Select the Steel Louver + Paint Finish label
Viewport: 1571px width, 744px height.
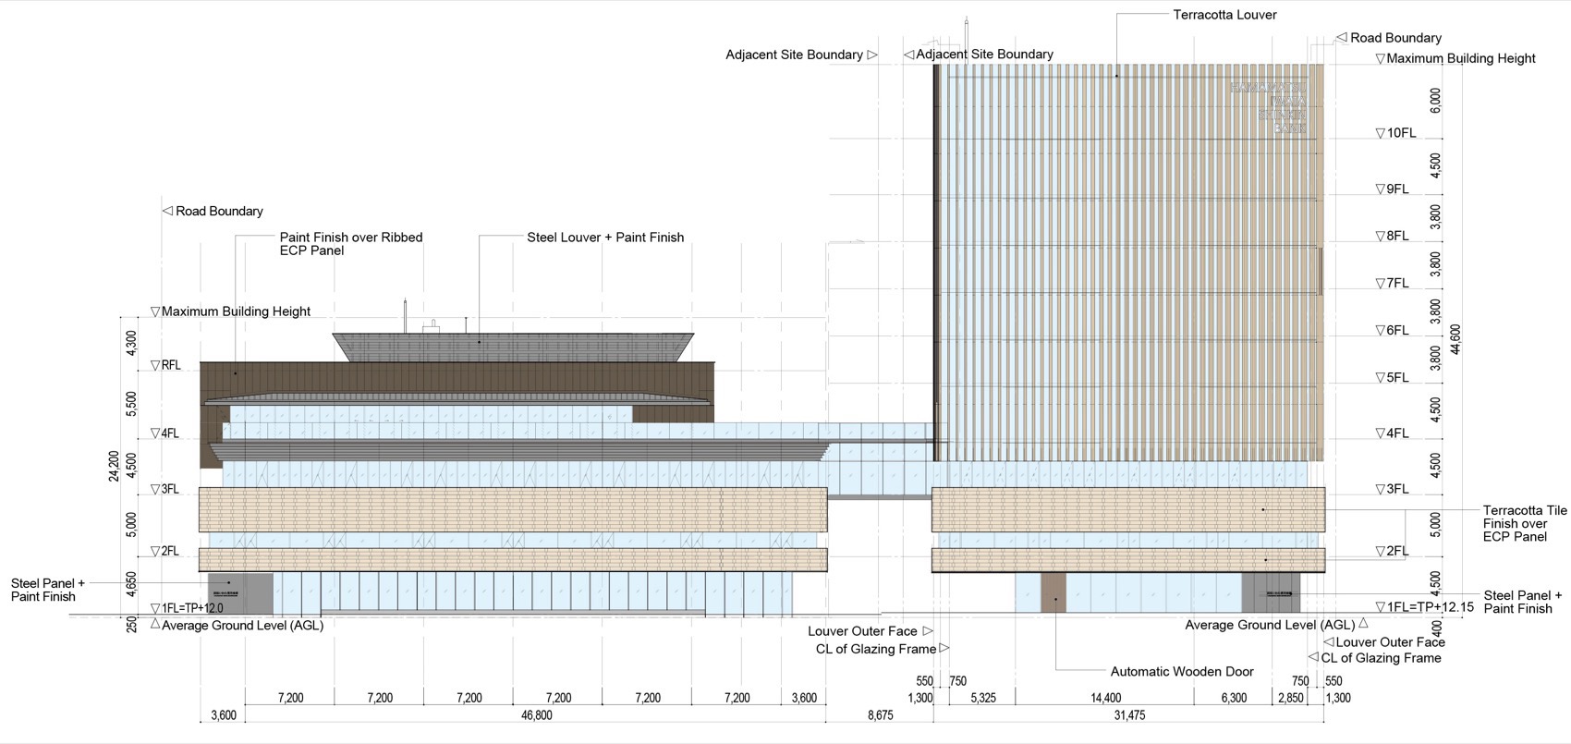click(x=605, y=238)
